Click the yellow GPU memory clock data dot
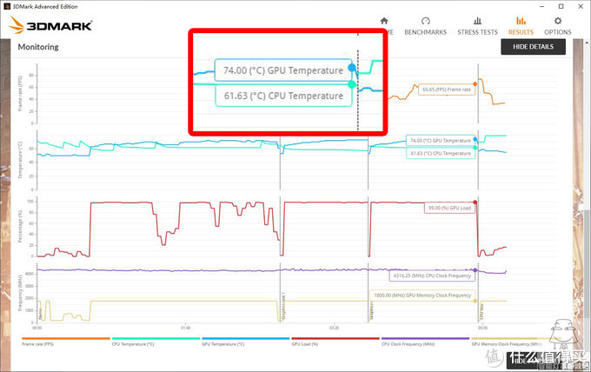Image resolution: width=591 pixels, height=372 pixels. [475, 301]
